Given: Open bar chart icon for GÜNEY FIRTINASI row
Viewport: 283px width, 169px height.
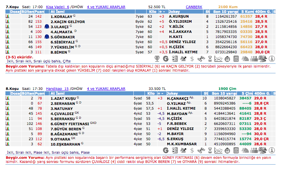Looking at the screenshot, I should click(7, 124).
